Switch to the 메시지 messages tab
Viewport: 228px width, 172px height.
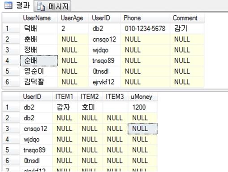coord(52,6)
